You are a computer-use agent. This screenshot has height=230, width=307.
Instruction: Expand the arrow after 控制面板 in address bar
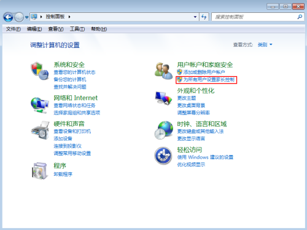(69, 17)
